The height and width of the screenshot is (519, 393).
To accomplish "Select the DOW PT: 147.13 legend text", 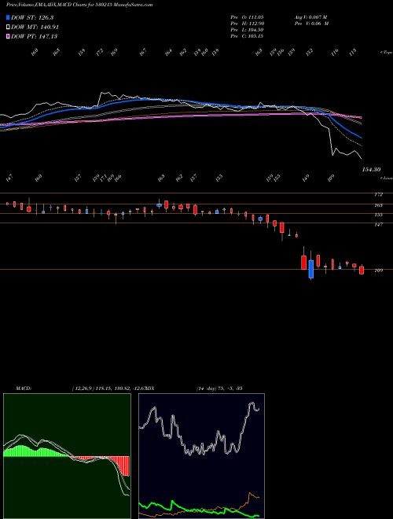I will [x=34, y=36].
